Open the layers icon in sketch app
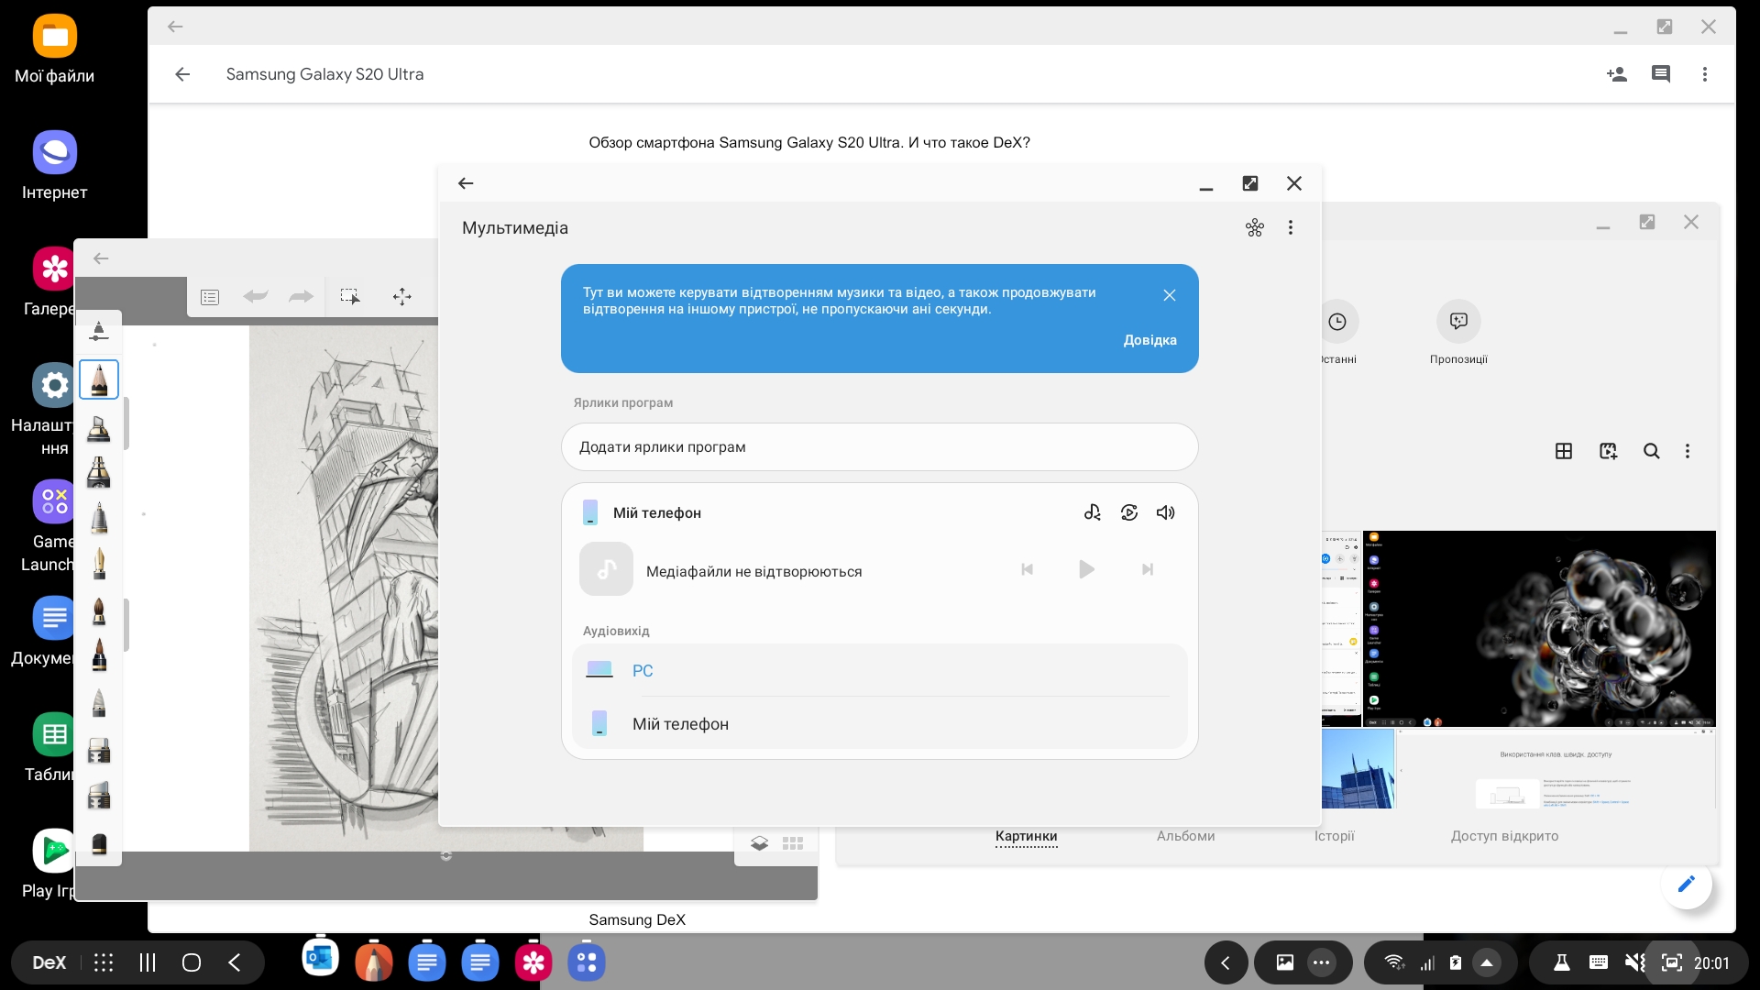 pos(759,843)
